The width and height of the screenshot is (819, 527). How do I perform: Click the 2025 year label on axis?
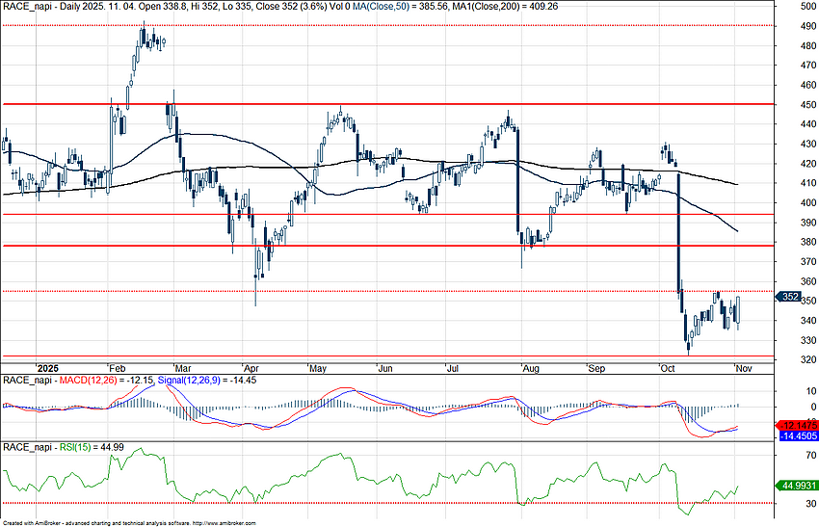(x=46, y=368)
